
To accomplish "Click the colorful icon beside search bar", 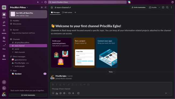I will click(129, 2).
